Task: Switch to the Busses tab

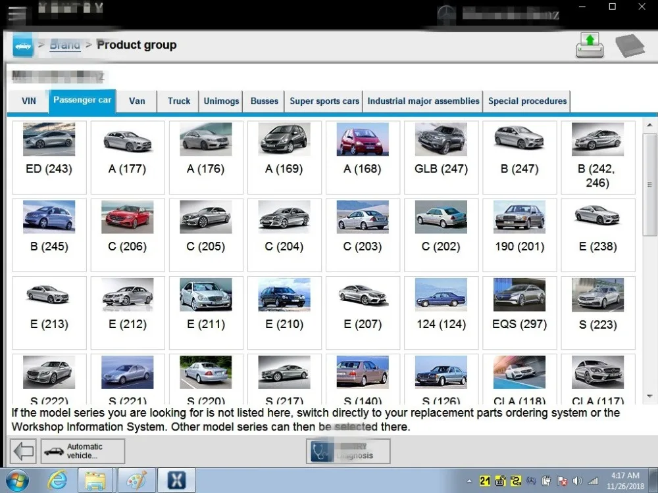Action: pos(265,101)
